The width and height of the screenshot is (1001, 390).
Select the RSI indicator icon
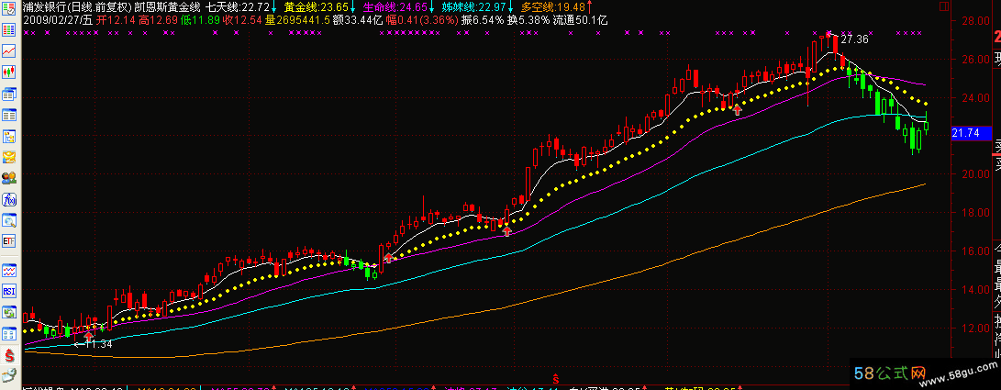coord(9,292)
